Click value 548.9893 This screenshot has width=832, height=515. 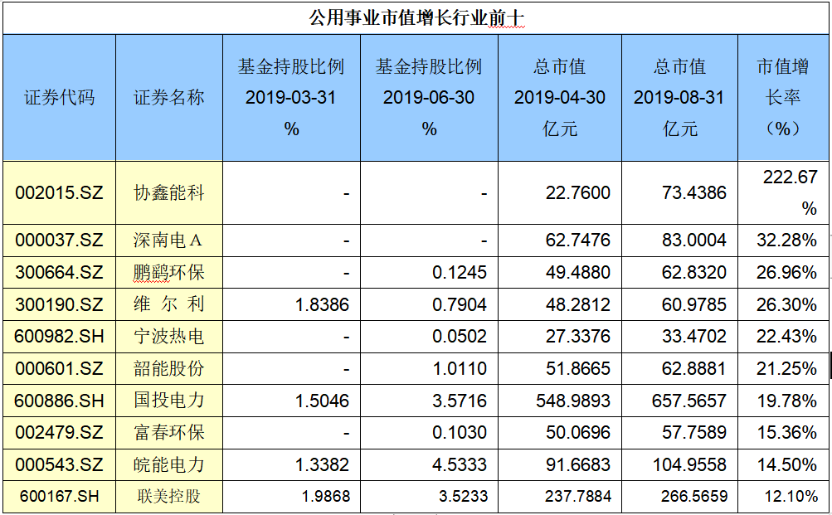point(573,401)
